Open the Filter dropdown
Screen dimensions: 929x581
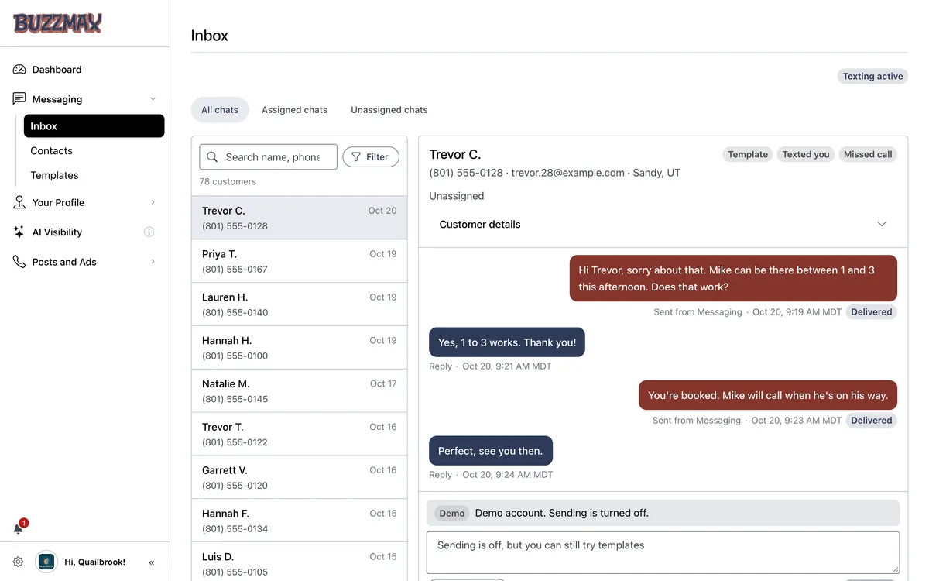click(371, 157)
